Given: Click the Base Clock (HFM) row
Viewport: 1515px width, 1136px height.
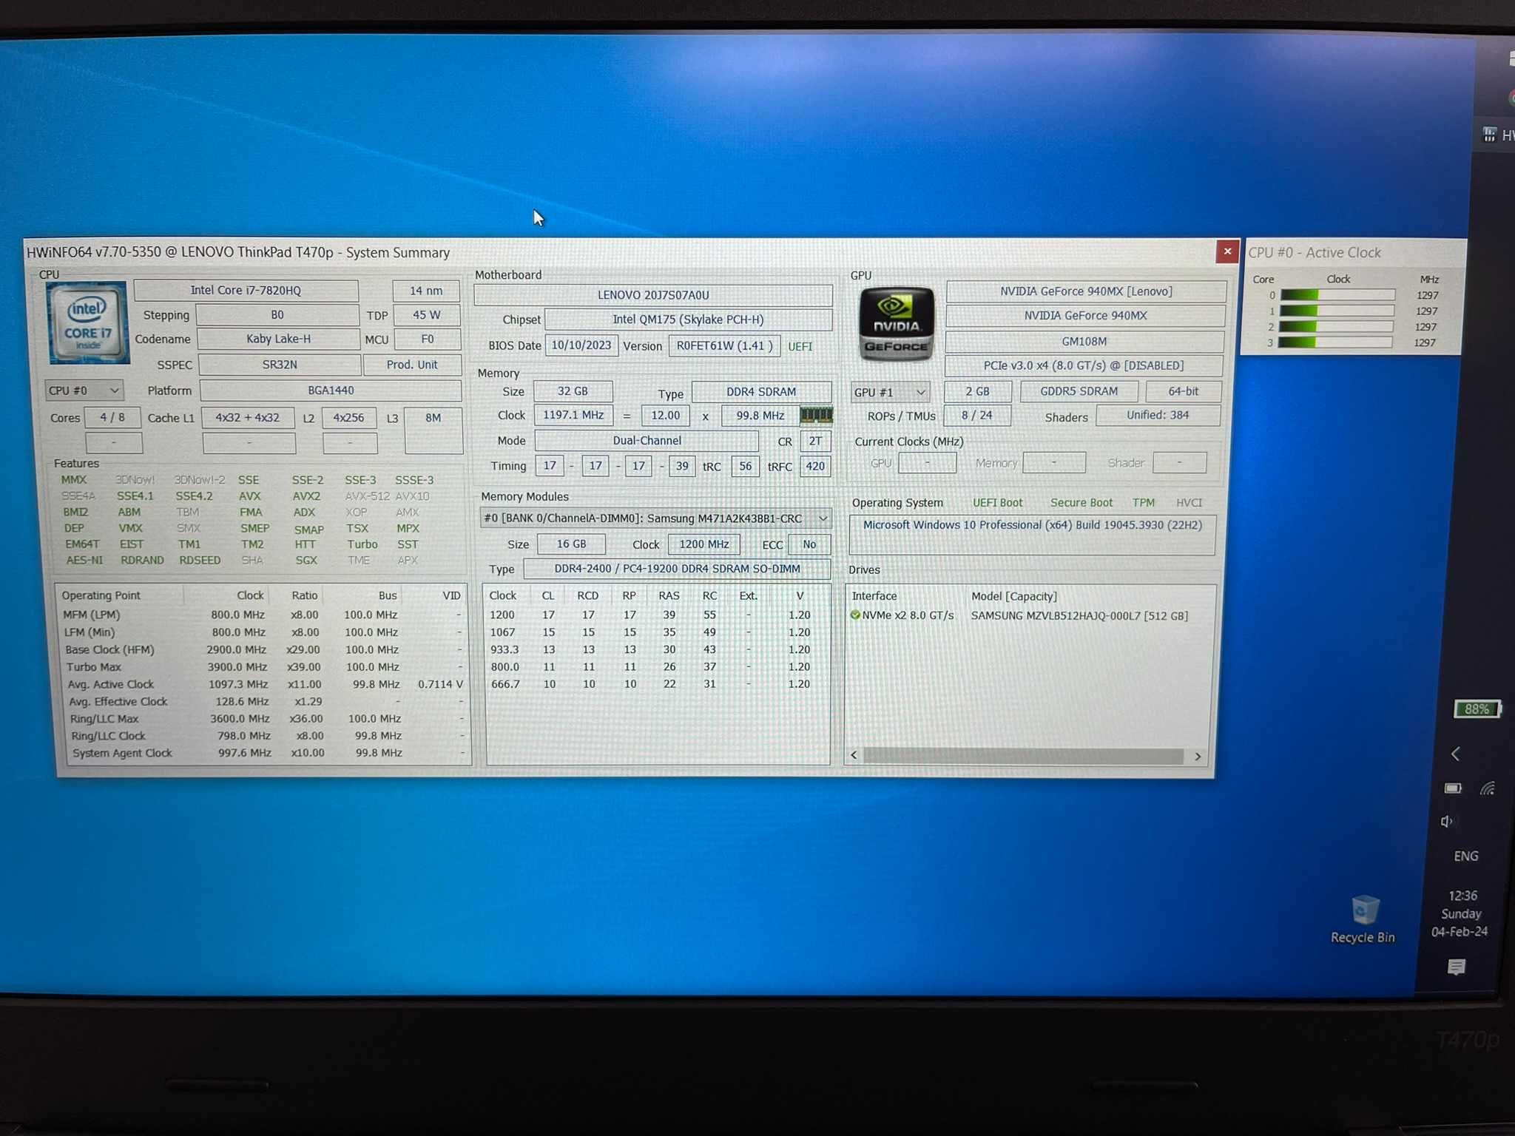Looking at the screenshot, I should pyautogui.click(x=263, y=650).
